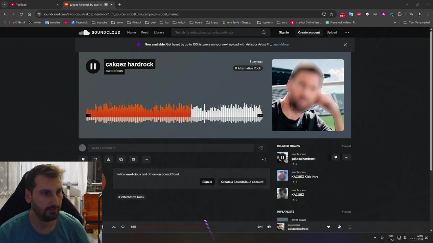This screenshot has width=433, height=243.
Task: Mute audio with the volume icon
Action: pyautogui.click(x=269, y=227)
